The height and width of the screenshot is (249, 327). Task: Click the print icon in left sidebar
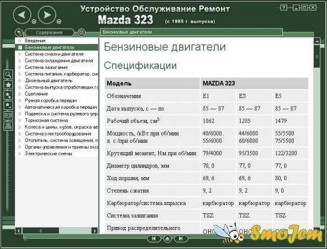(8, 126)
